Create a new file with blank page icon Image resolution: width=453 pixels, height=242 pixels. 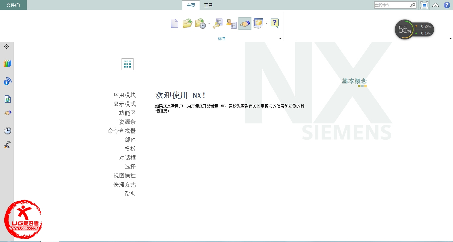(174, 24)
